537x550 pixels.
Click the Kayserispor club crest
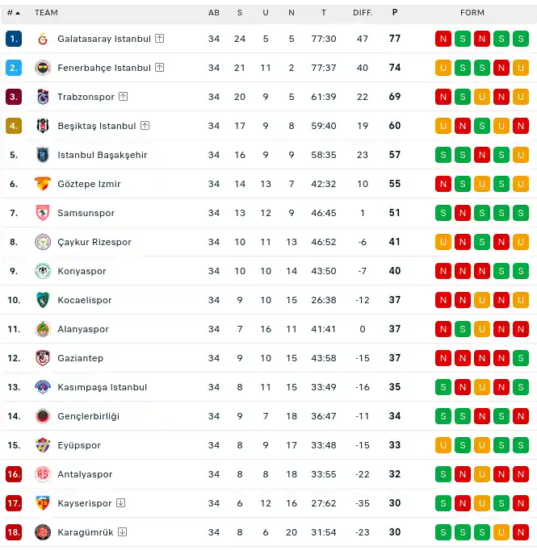point(43,503)
